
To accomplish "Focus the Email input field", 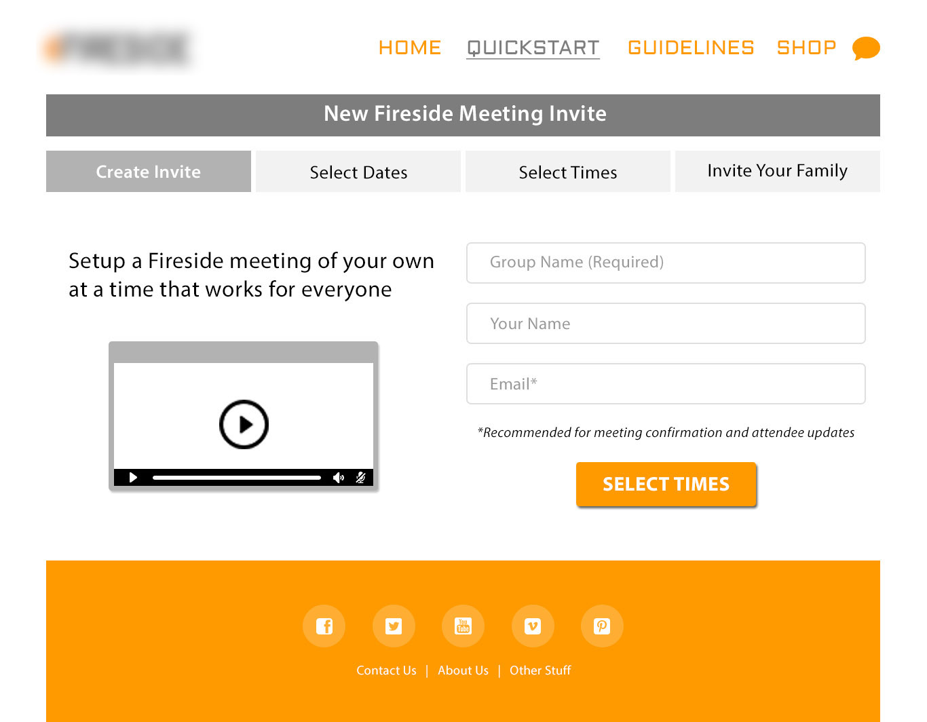I will pyautogui.click(x=666, y=384).
